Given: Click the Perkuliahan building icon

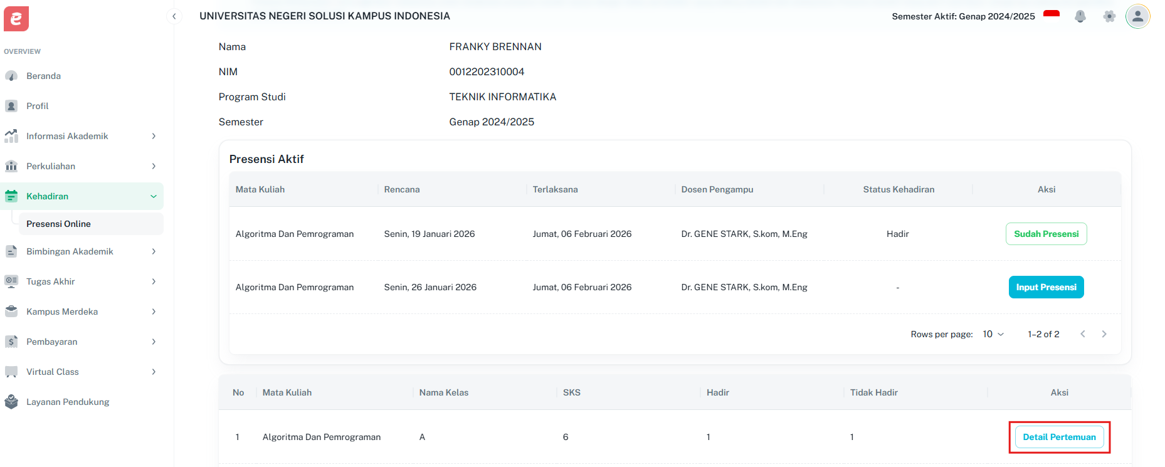Looking at the screenshot, I should [11, 166].
